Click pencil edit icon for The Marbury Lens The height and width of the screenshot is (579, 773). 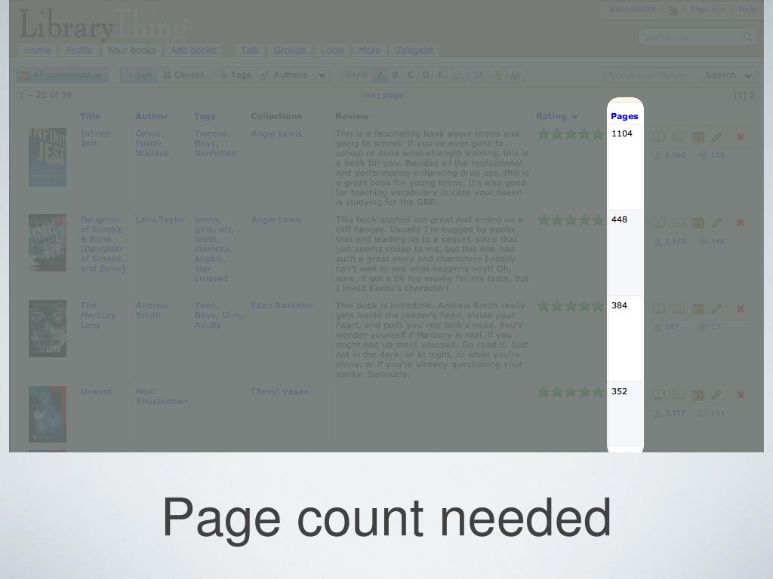(x=716, y=308)
